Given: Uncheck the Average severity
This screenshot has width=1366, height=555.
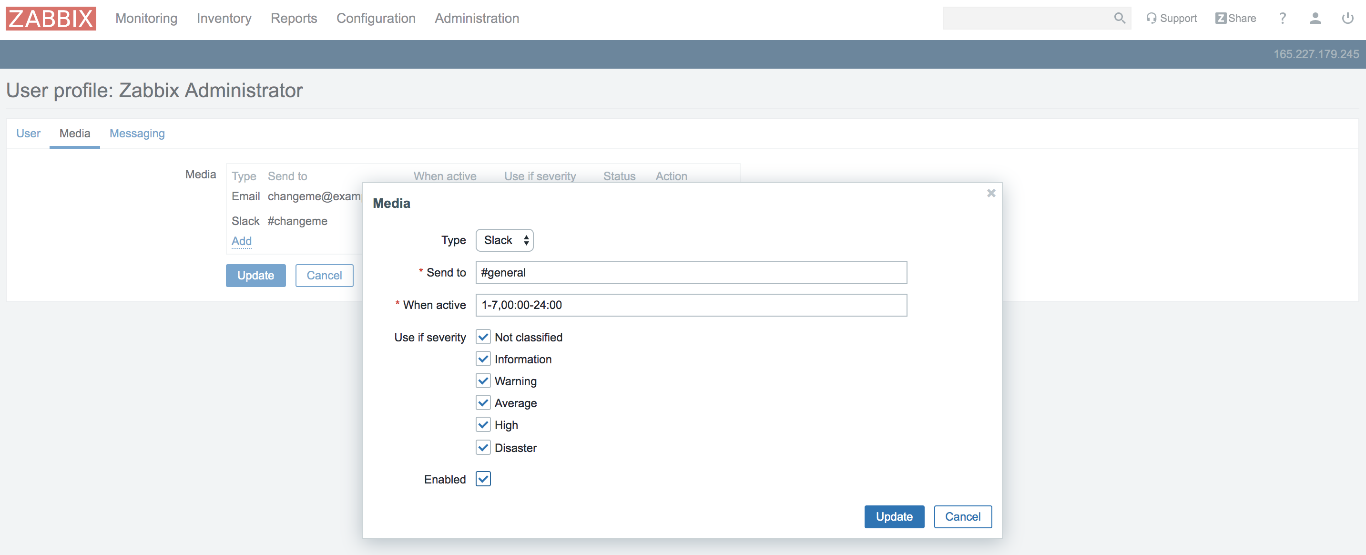Looking at the screenshot, I should coord(483,403).
